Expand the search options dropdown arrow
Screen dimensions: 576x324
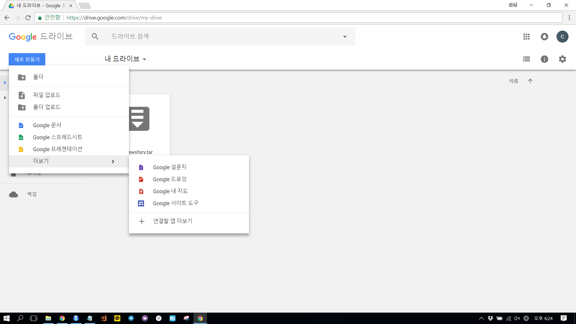[x=345, y=37]
